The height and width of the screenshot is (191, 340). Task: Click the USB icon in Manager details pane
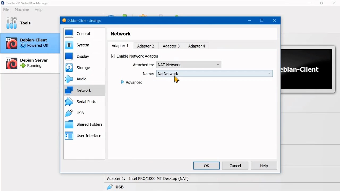pyautogui.click(x=110, y=187)
